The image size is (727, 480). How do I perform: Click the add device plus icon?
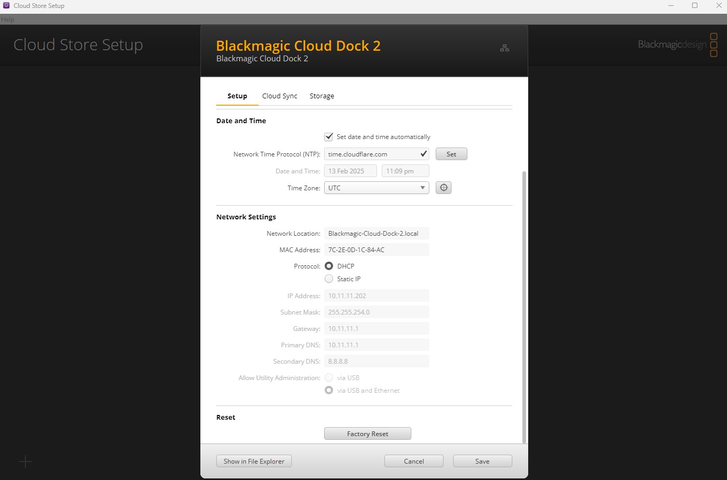coord(25,461)
